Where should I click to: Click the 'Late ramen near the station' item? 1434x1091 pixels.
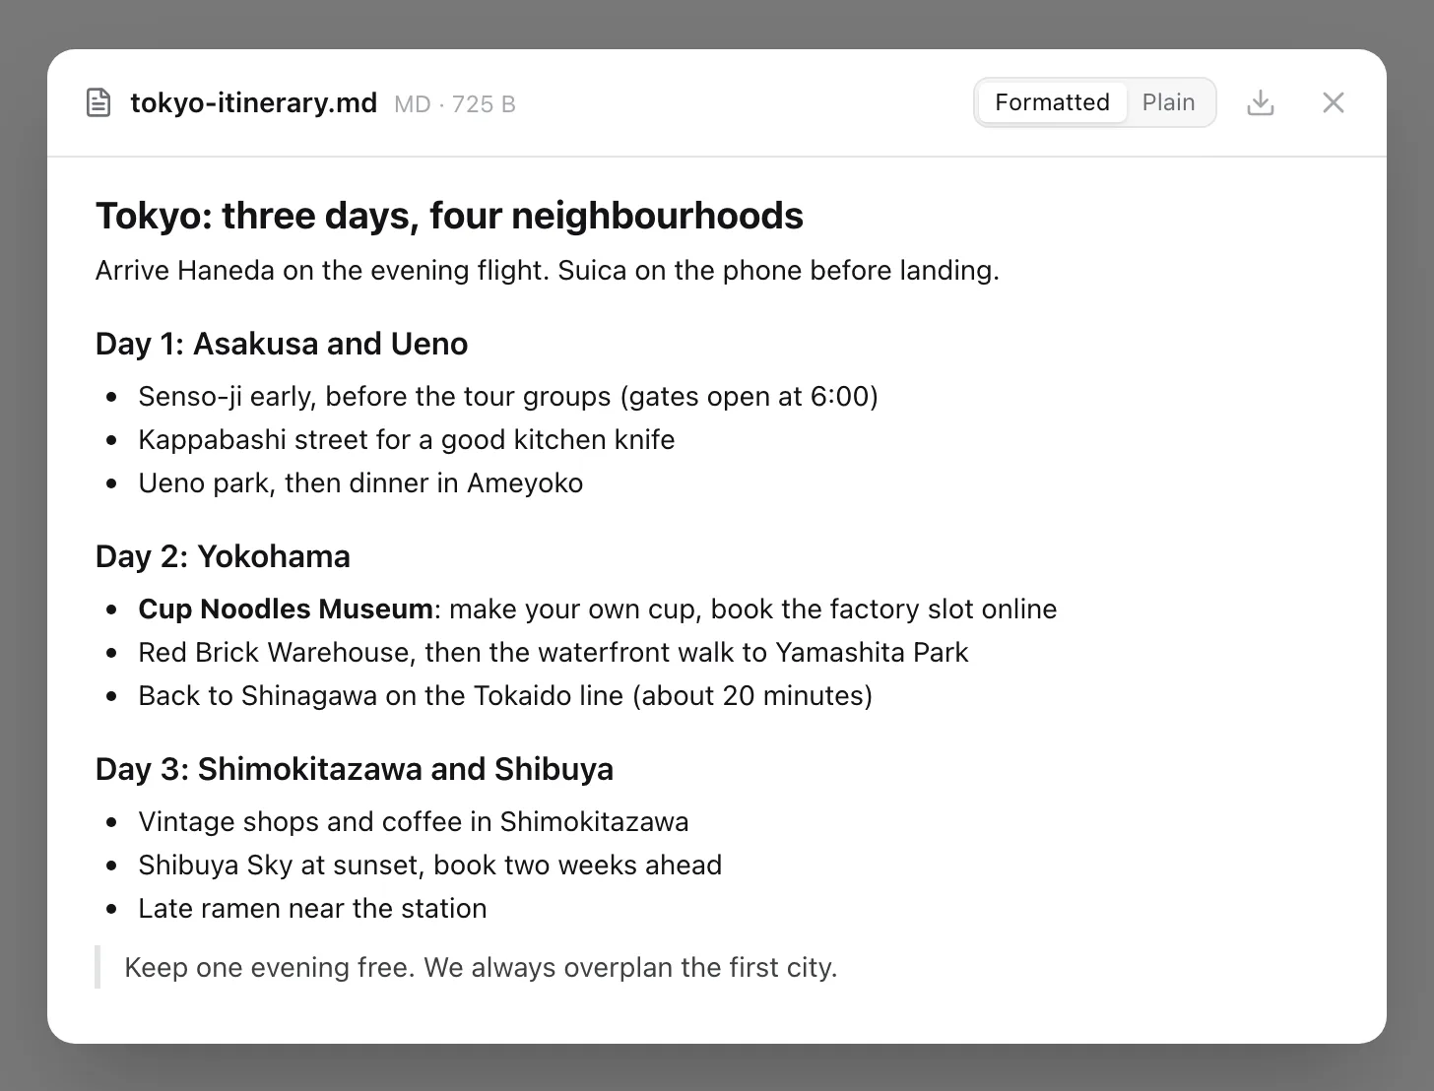[x=312, y=908]
